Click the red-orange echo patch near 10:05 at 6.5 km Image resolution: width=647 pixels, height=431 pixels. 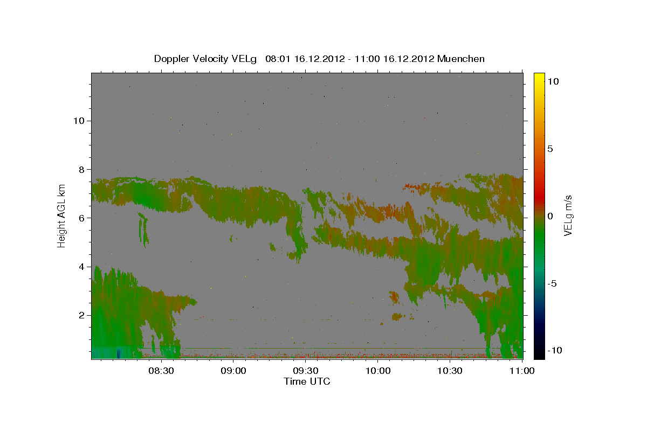tap(386, 211)
